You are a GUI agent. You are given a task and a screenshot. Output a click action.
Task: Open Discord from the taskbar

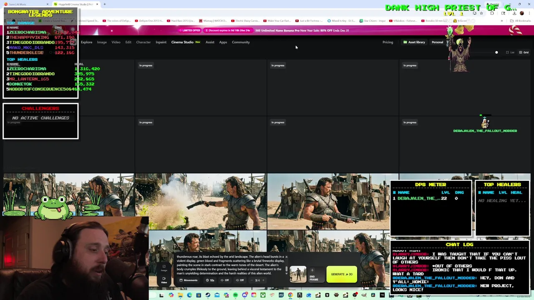click(244, 295)
